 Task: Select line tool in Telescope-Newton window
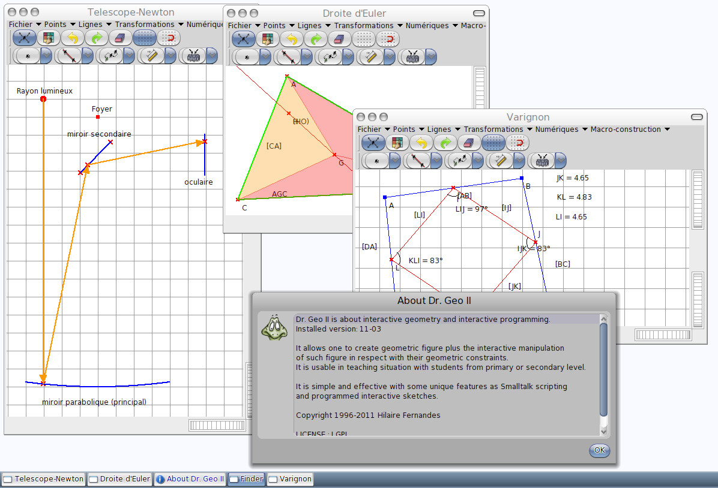click(68, 56)
